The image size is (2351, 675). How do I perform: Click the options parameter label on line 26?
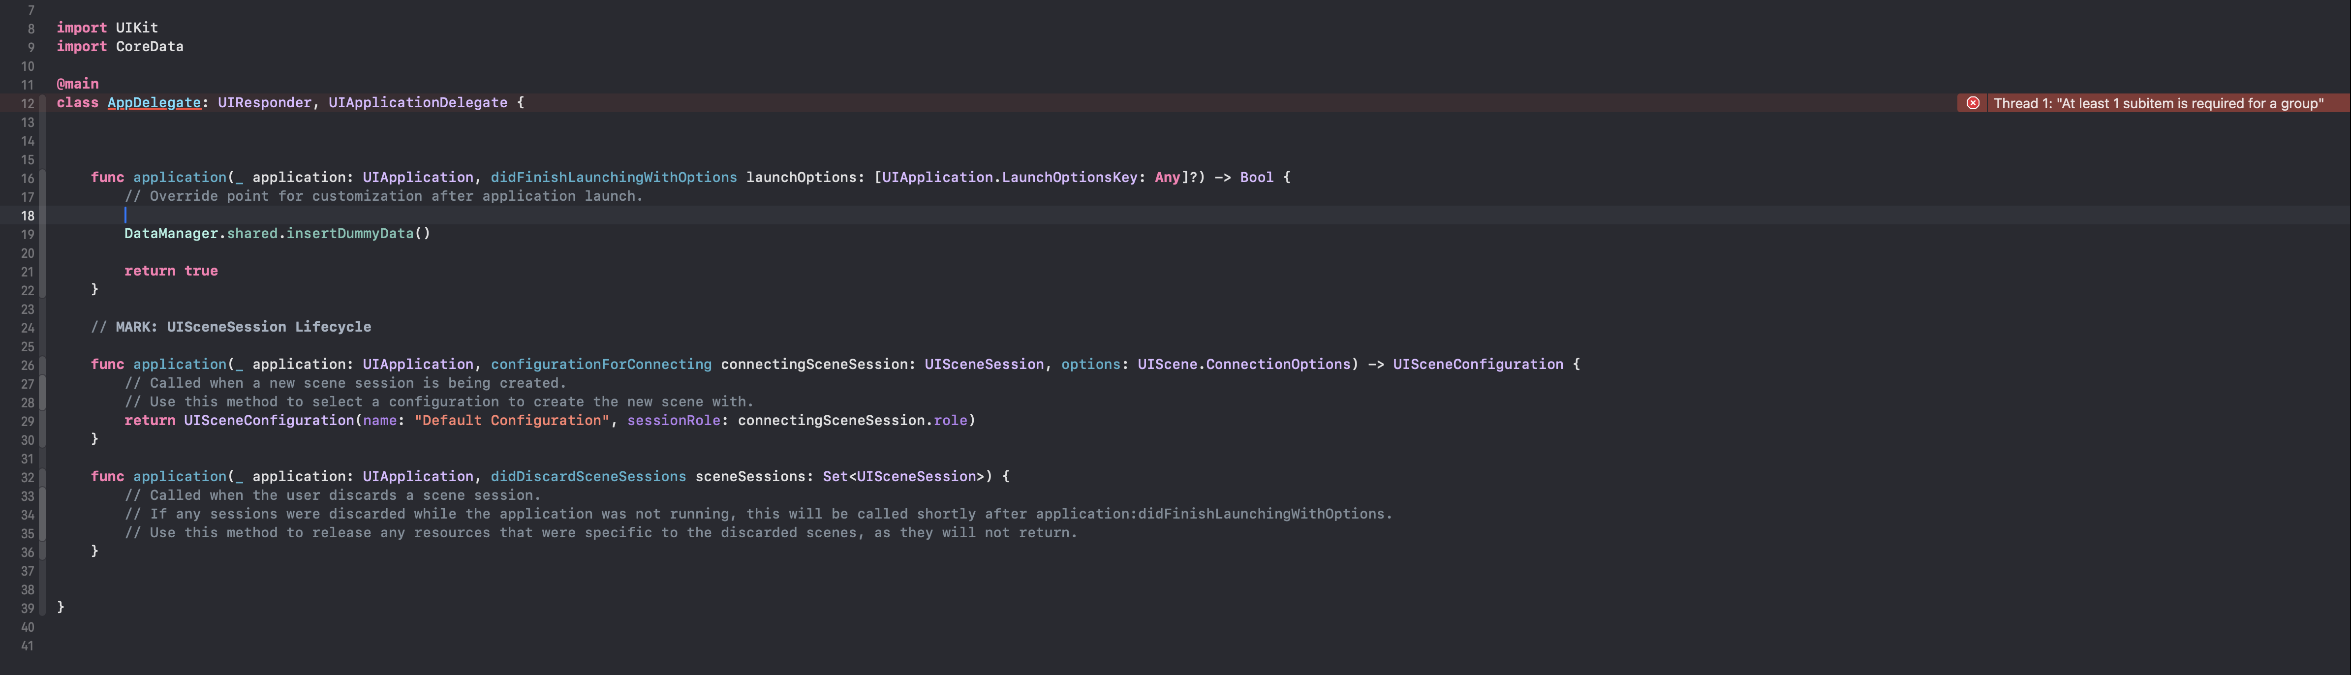1091,364
